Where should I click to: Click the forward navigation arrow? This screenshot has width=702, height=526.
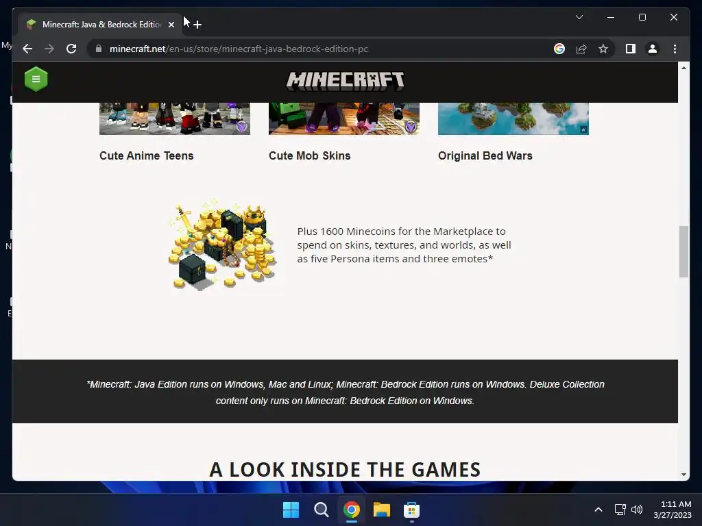click(x=49, y=49)
